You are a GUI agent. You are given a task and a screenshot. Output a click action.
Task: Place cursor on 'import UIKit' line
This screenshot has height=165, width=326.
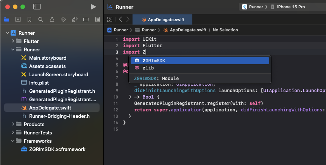pos(140,39)
